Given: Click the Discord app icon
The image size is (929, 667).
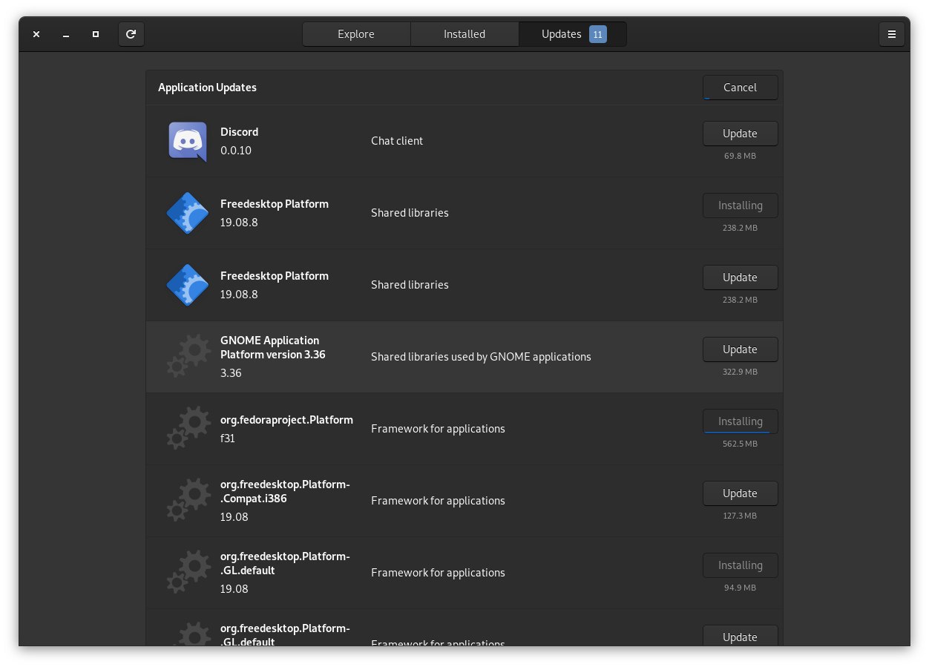Looking at the screenshot, I should [187, 141].
